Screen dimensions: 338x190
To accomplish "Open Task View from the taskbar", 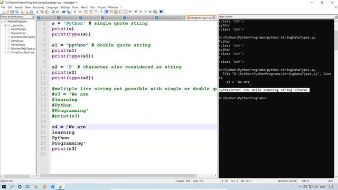I will point(27,187).
